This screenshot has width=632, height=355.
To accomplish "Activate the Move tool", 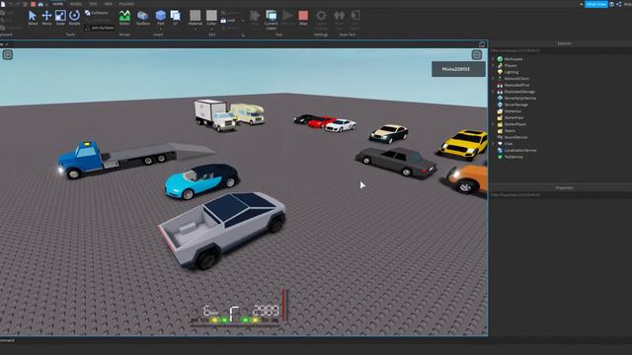I will point(46,18).
